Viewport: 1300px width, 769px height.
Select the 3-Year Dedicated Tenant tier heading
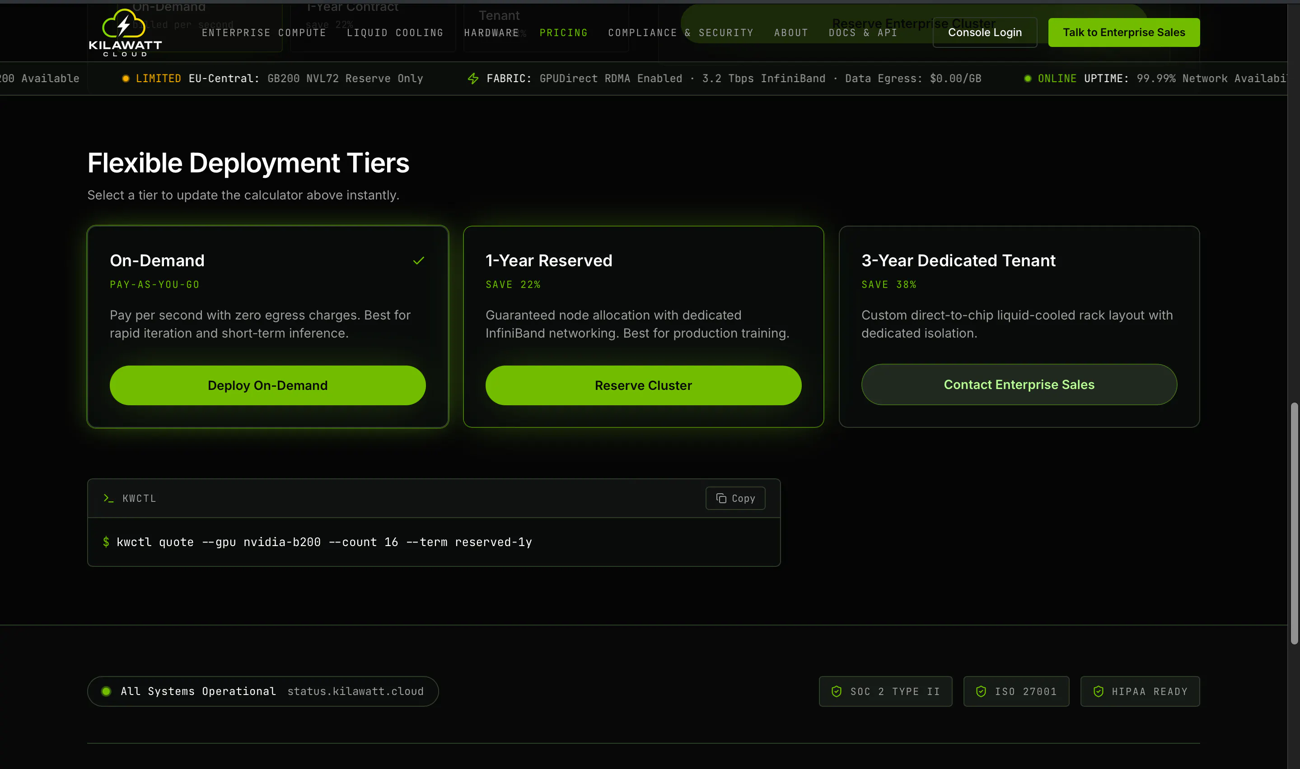958,260
